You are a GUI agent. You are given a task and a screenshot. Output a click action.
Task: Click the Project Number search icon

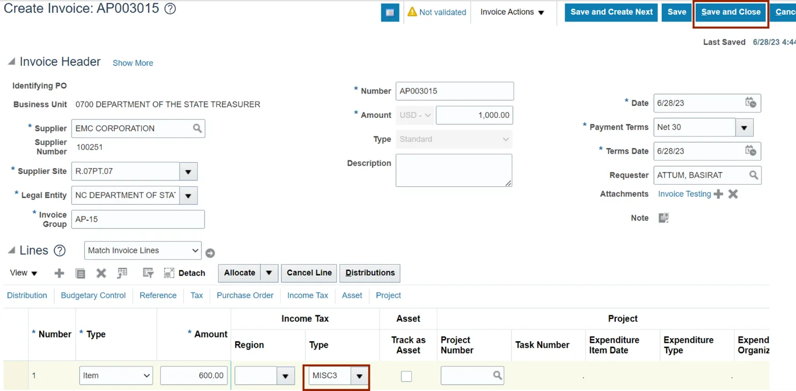click(x=497, y=376)
